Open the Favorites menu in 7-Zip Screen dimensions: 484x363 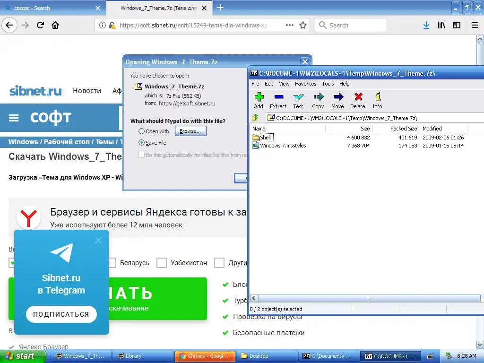[306, 84]
